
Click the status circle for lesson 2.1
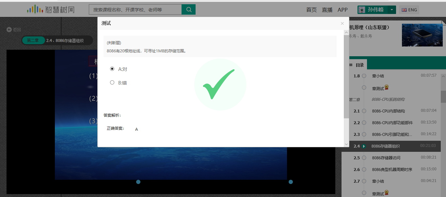pos(364,111)
